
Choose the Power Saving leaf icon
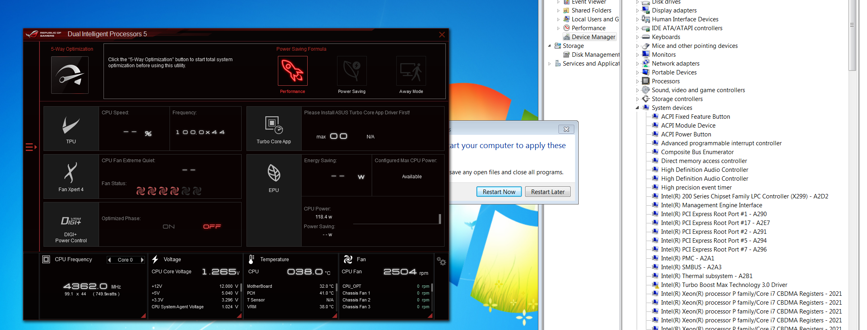tap(352, 71)
